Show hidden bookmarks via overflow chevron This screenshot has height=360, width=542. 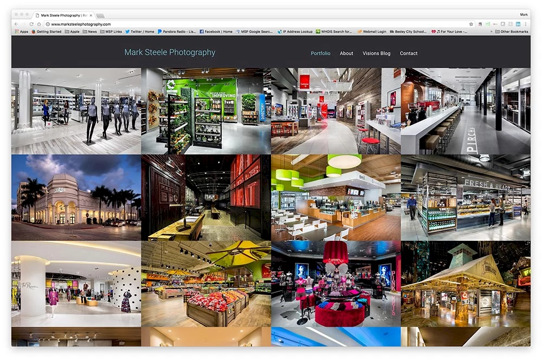point(491,31)
